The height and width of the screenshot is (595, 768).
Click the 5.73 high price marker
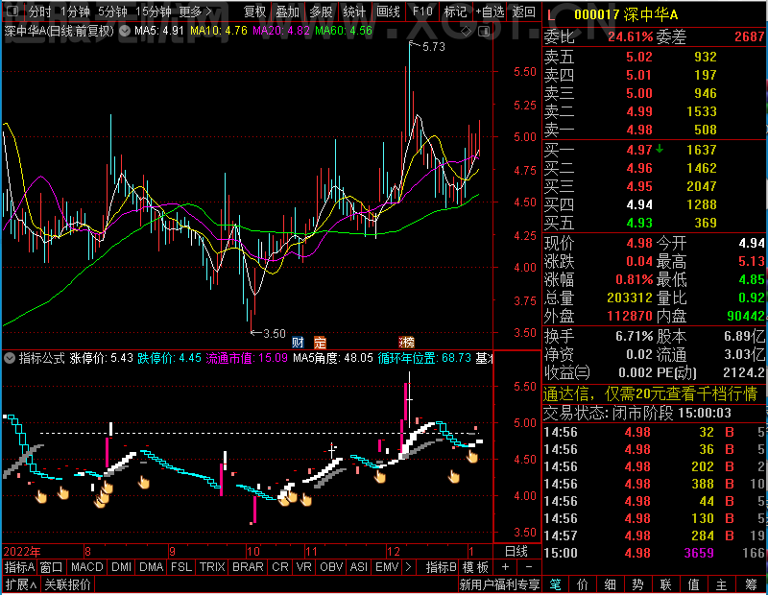coord(434,46)
